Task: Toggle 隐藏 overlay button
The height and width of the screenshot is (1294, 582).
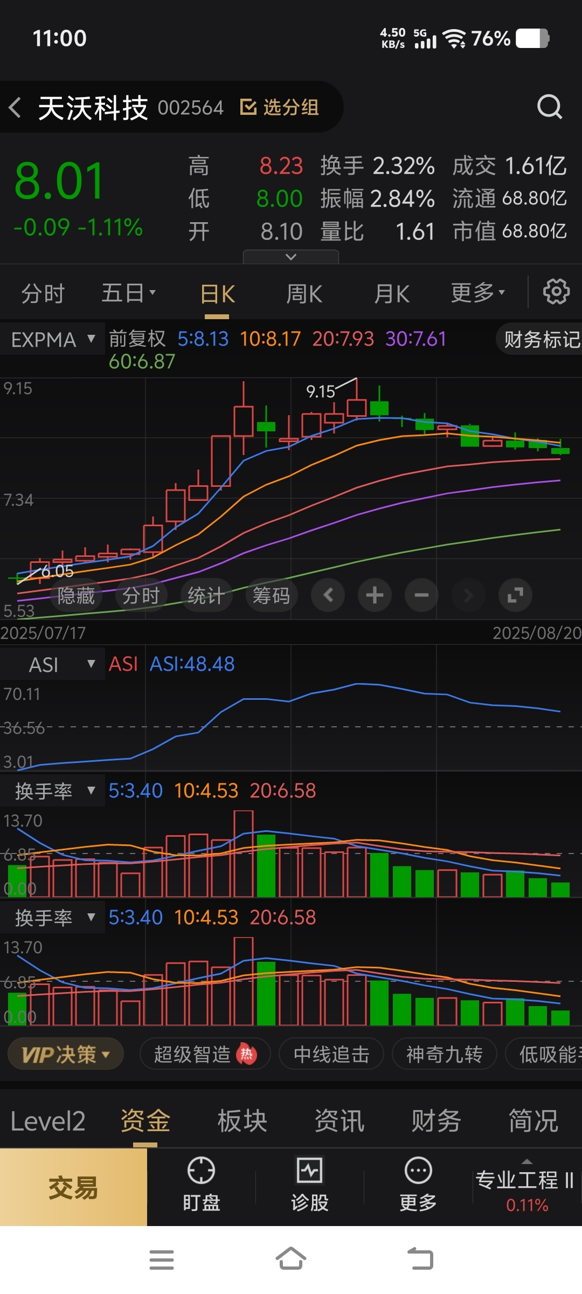Action: tap(76, 596)
